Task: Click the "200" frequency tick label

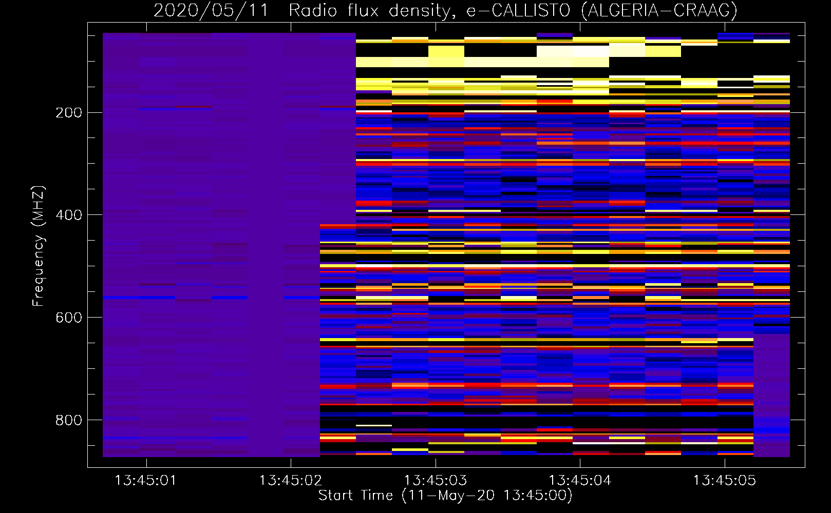Action: [x=69, y=113]
